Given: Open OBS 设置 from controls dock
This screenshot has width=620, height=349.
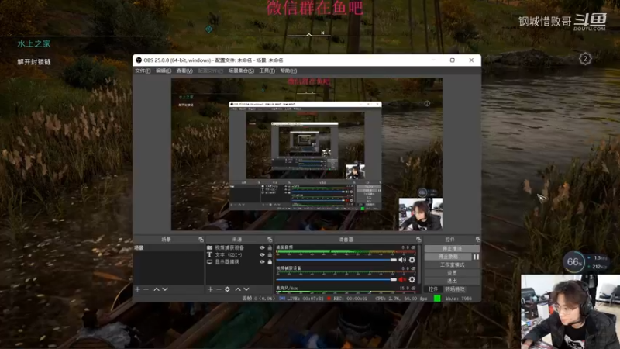Looking at the screenshot, I should coord(452,273).
